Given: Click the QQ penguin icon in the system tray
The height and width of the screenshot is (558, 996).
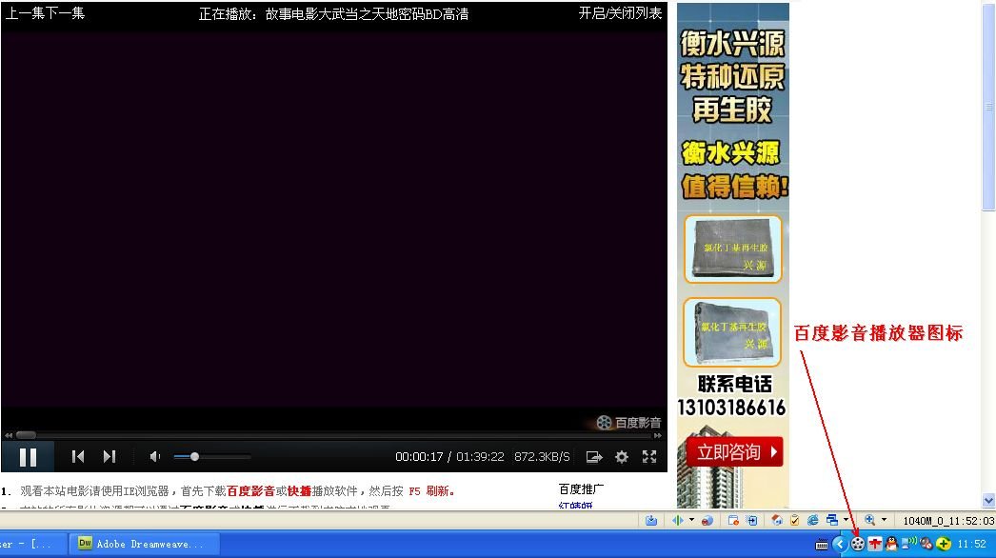Looking at the screenshot, I should point(891,545).
